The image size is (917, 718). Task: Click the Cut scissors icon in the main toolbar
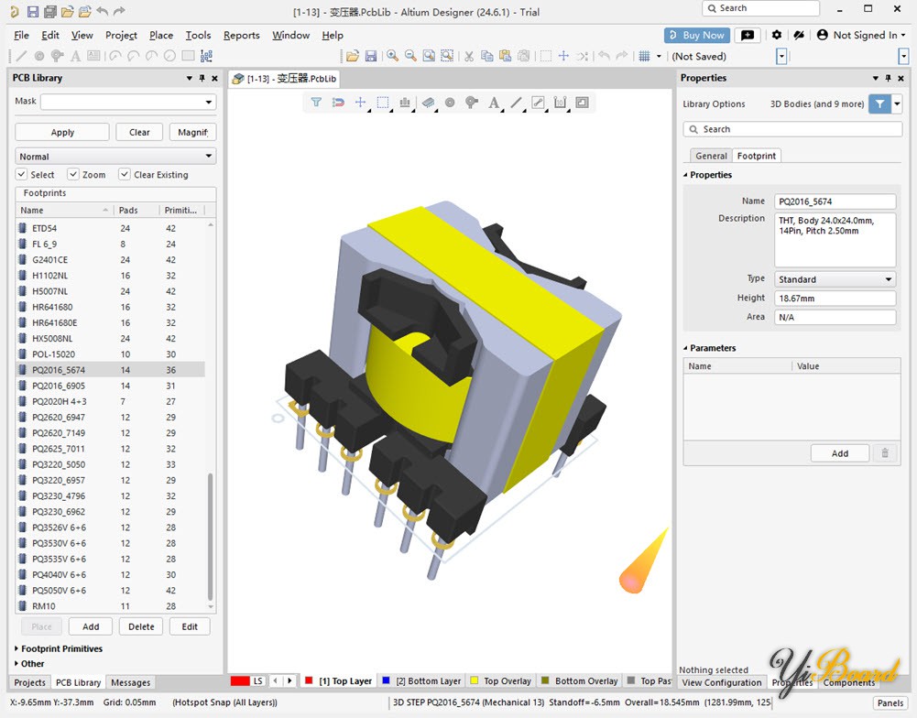(x=468, y=56)
